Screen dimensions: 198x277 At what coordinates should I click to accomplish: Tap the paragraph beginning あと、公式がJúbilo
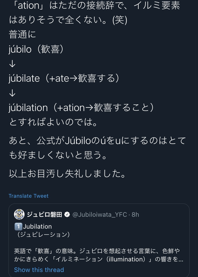97,148
